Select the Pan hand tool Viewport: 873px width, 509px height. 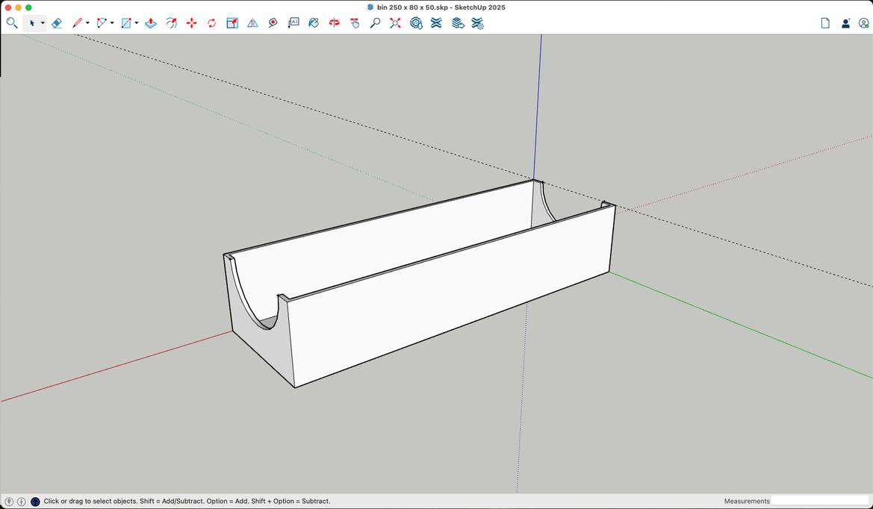coord(355,23)
